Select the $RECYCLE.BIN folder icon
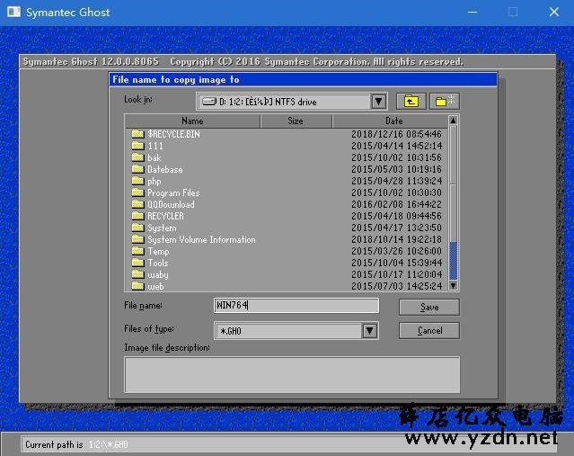The image size is (574, 456). coord(137,134)
